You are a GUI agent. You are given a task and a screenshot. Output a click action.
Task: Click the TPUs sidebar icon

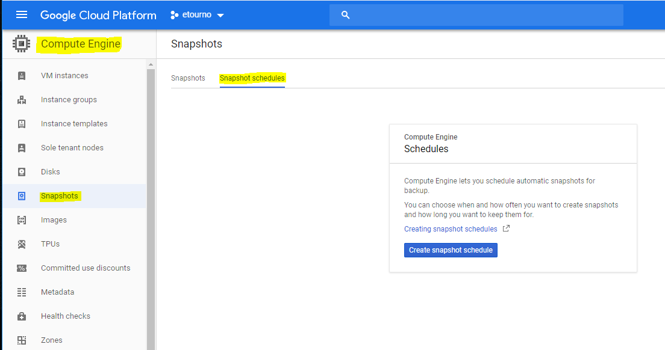pyautogui.click(x=22, y=244)
